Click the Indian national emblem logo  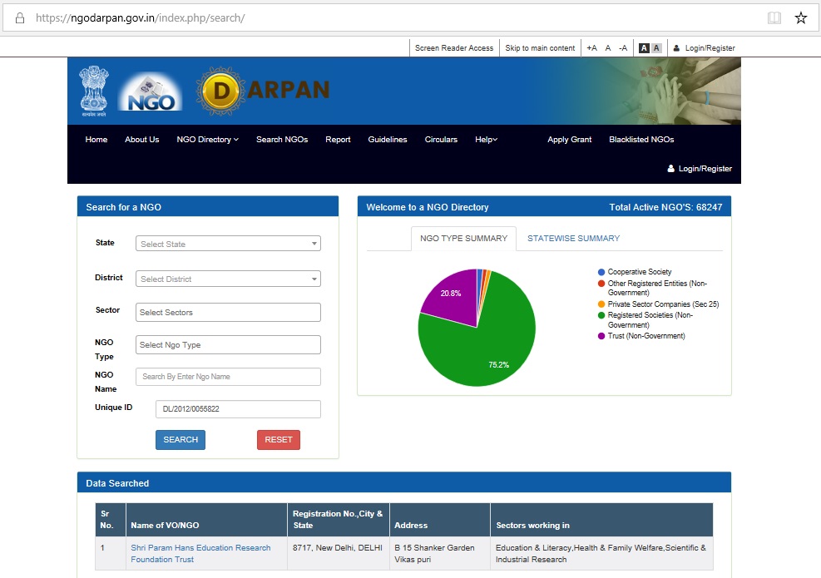point(94,91)
